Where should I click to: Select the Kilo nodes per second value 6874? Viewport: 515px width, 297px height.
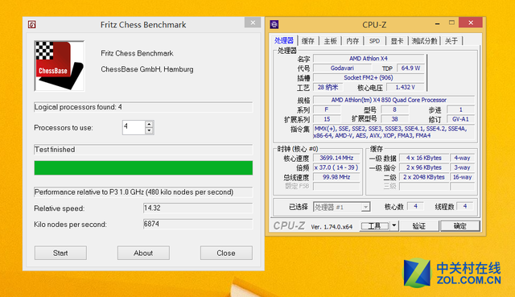[198, 224]
